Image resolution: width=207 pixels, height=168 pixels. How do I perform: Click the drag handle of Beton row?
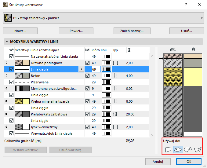(6, 76)
